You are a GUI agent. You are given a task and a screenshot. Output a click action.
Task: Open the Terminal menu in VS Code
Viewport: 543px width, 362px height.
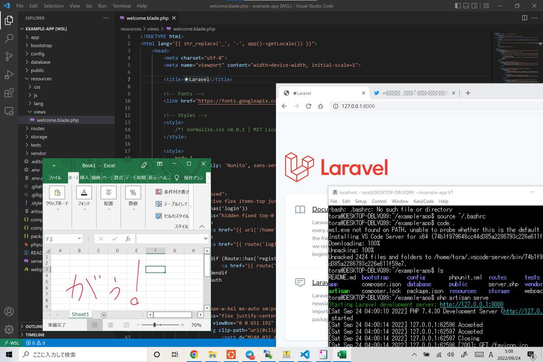point(122,6)
